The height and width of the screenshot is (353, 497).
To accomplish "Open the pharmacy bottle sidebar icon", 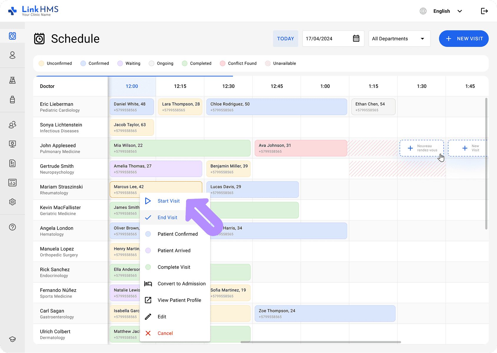I will point(12,100).
